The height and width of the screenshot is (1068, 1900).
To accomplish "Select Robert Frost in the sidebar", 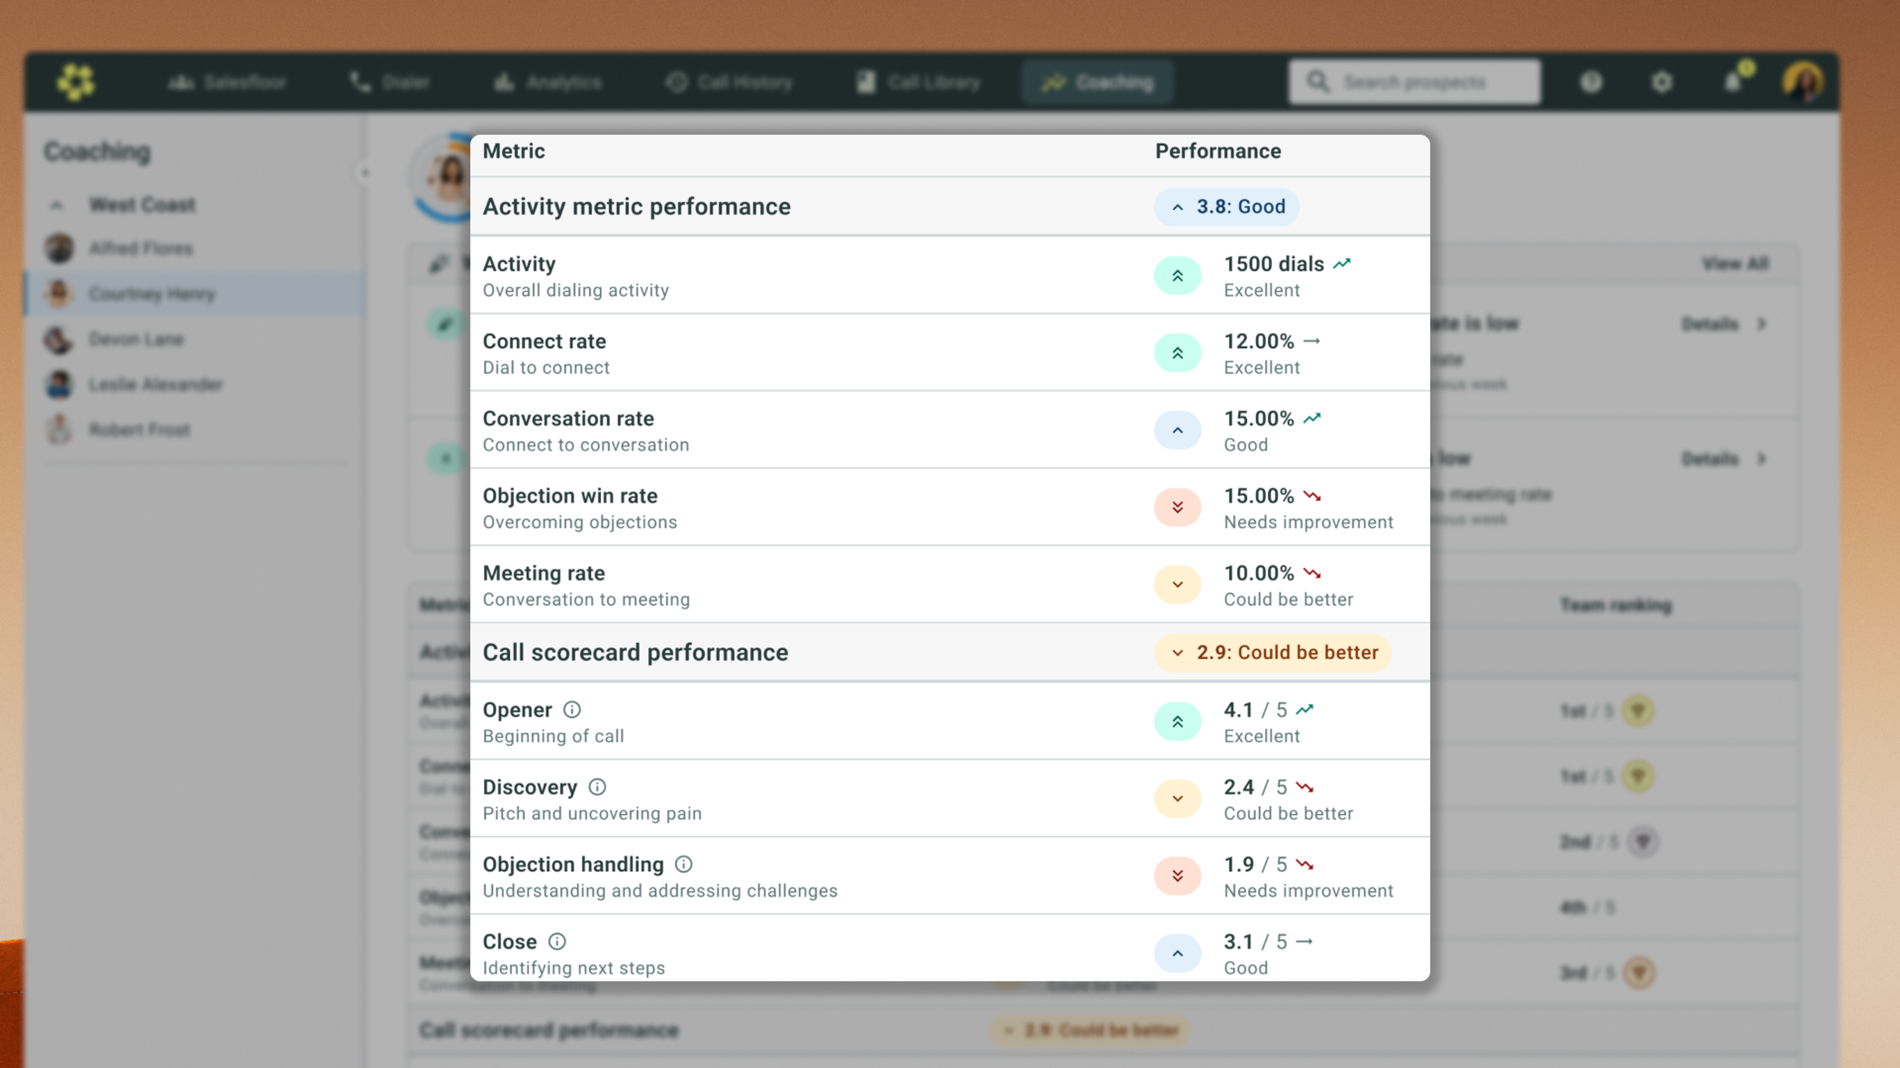I will [195, 430].
